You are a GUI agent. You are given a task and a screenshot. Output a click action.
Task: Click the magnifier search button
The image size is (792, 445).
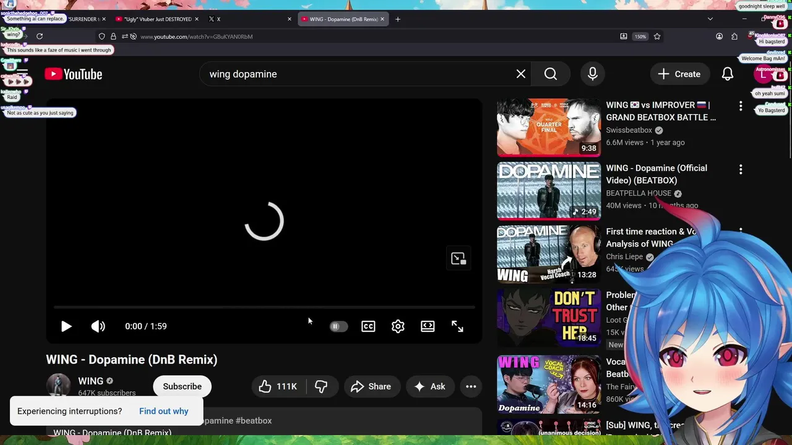click(551, 74)
